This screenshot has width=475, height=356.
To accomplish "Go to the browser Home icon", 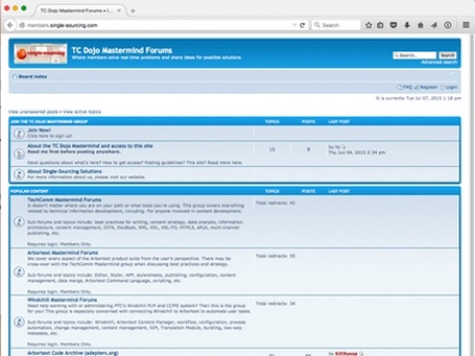I will pyautogui.click(x=421, y=25).
